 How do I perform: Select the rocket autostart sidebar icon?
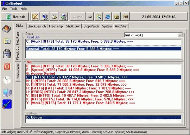[x=7, y=104]
